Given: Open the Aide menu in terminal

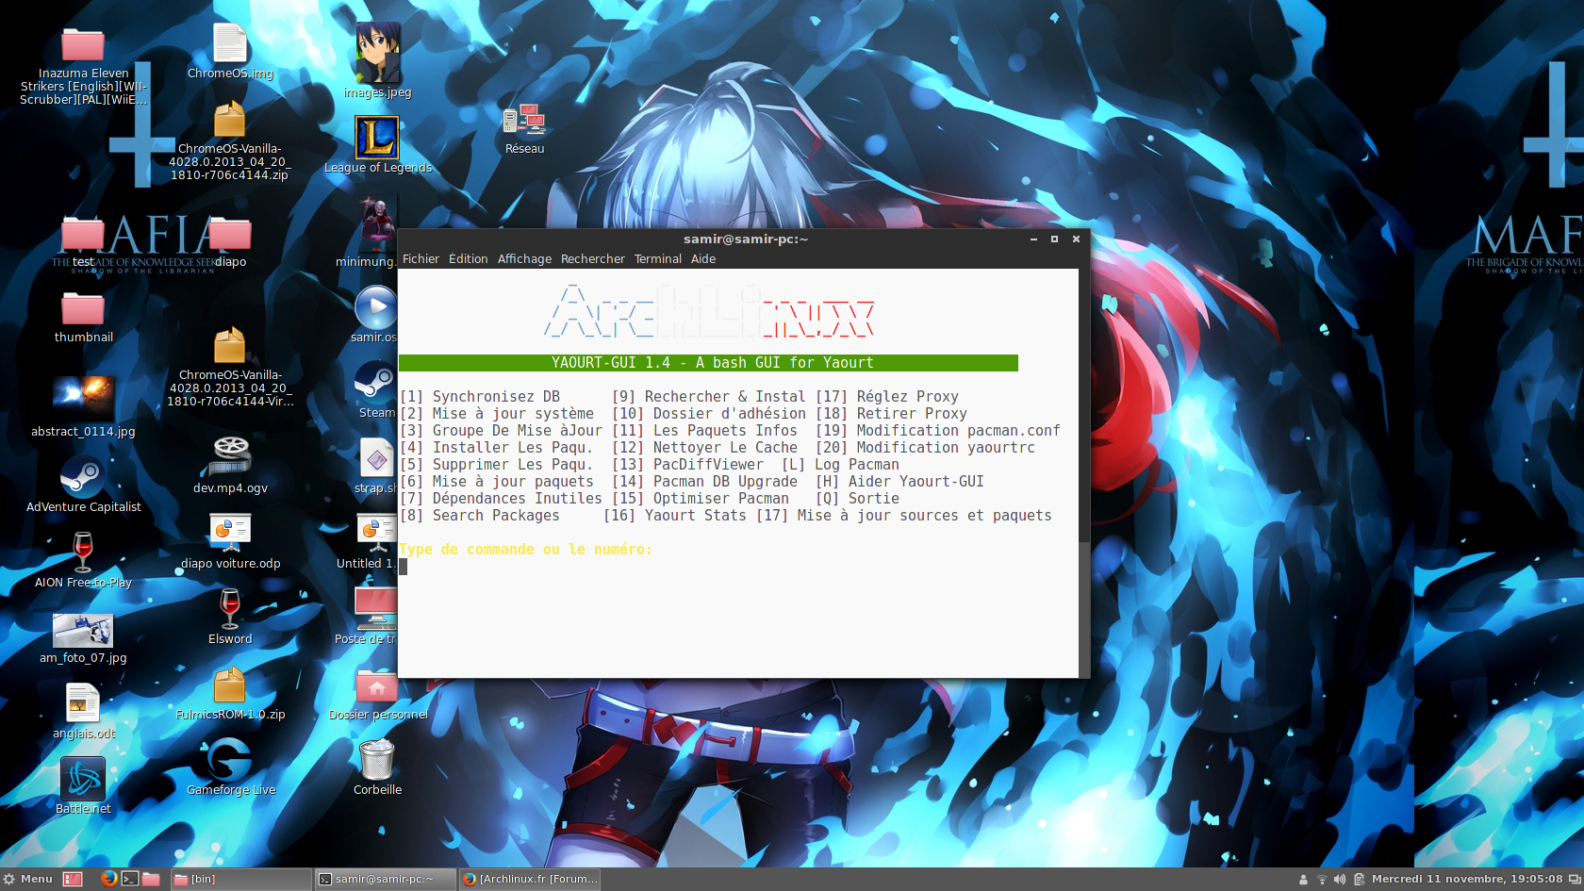Looking at the screenshot, I should click(x=703, y=259).
